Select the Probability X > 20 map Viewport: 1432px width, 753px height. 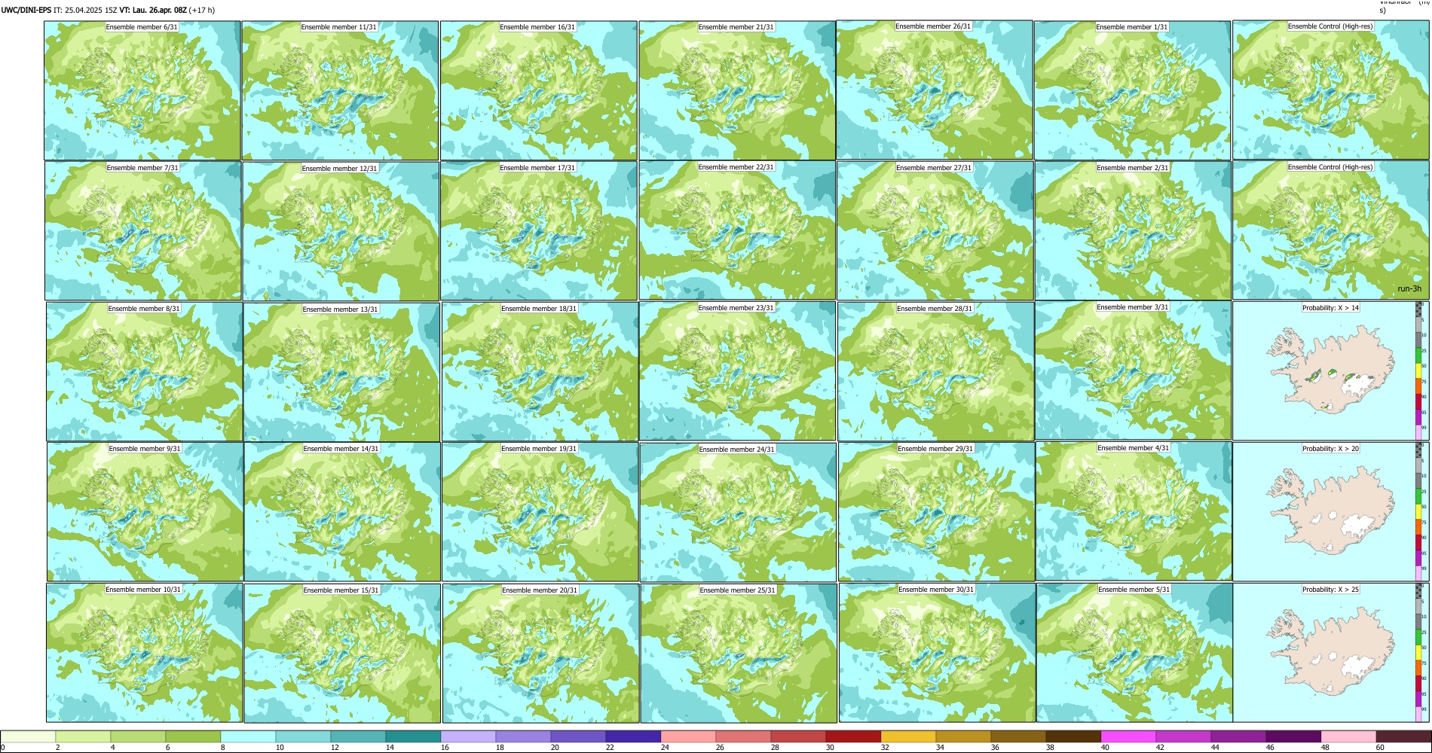(x=1331, y=512)
